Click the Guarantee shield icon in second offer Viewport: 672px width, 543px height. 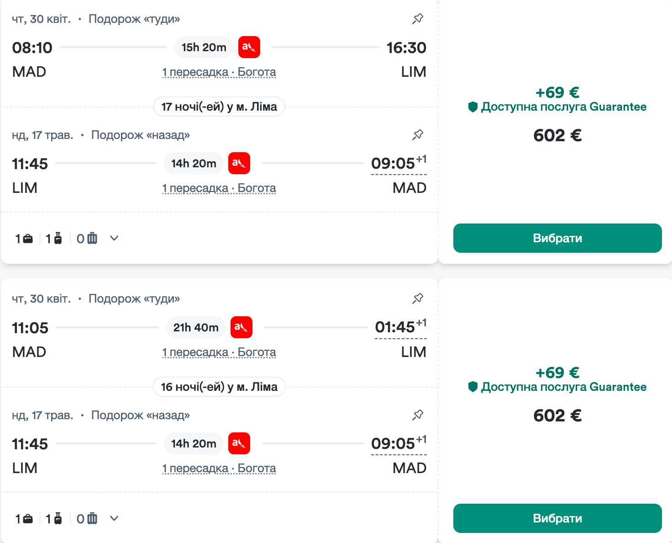(473, 387)
